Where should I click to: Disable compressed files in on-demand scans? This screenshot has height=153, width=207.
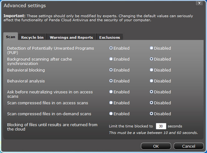pos(151,114)
